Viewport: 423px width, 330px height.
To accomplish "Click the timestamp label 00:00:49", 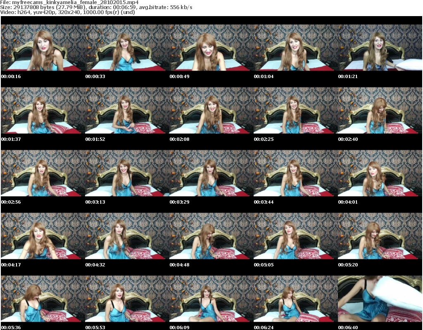I will pos(179,76).
